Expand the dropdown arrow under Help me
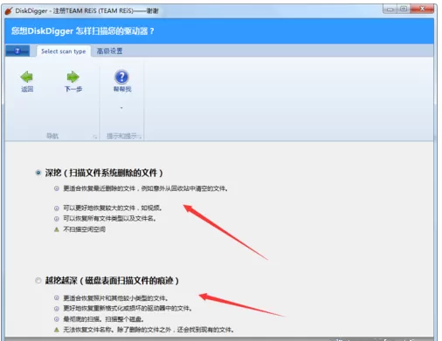 (x=121, y=108)
